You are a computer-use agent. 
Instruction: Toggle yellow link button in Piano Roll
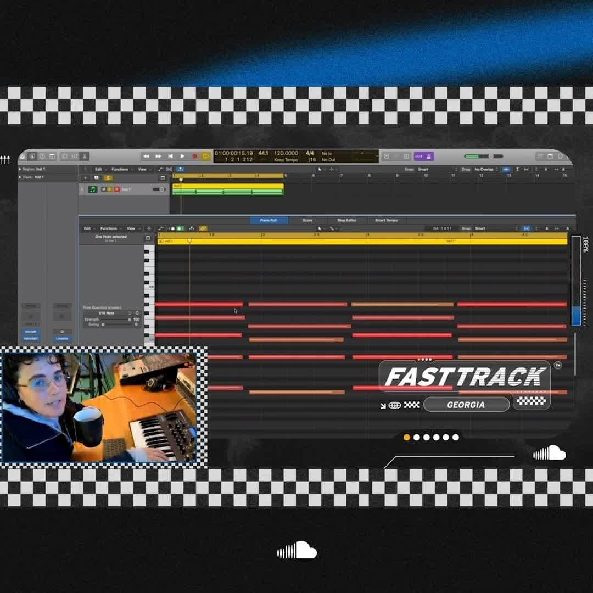point(203,228)
